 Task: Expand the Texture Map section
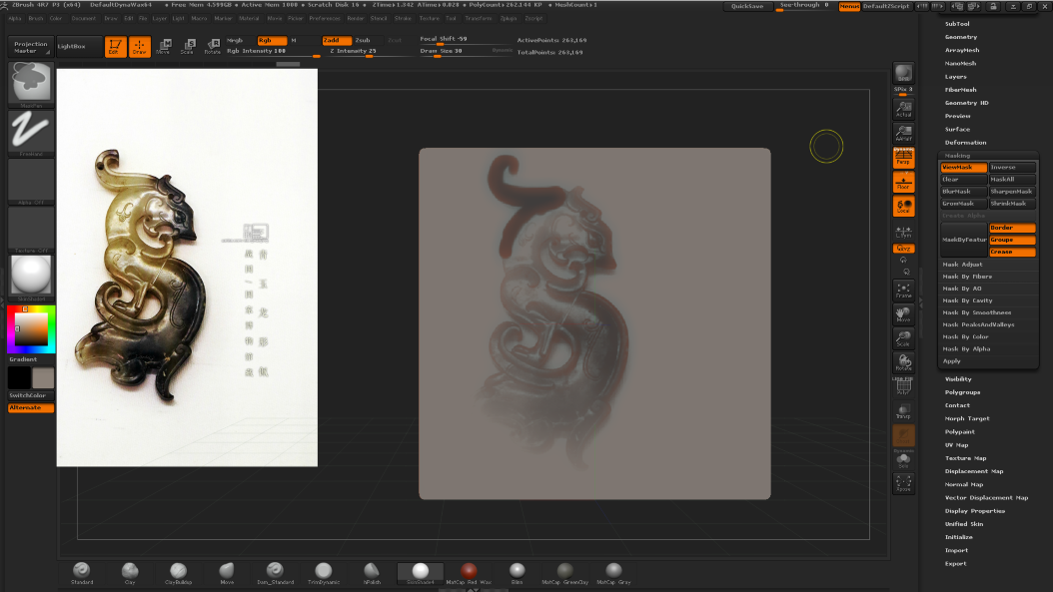[x=966, y=458]
